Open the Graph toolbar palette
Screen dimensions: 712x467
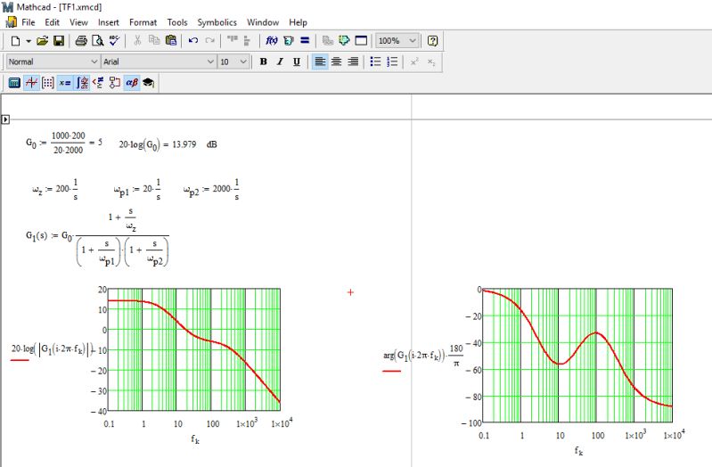[31, 83]
